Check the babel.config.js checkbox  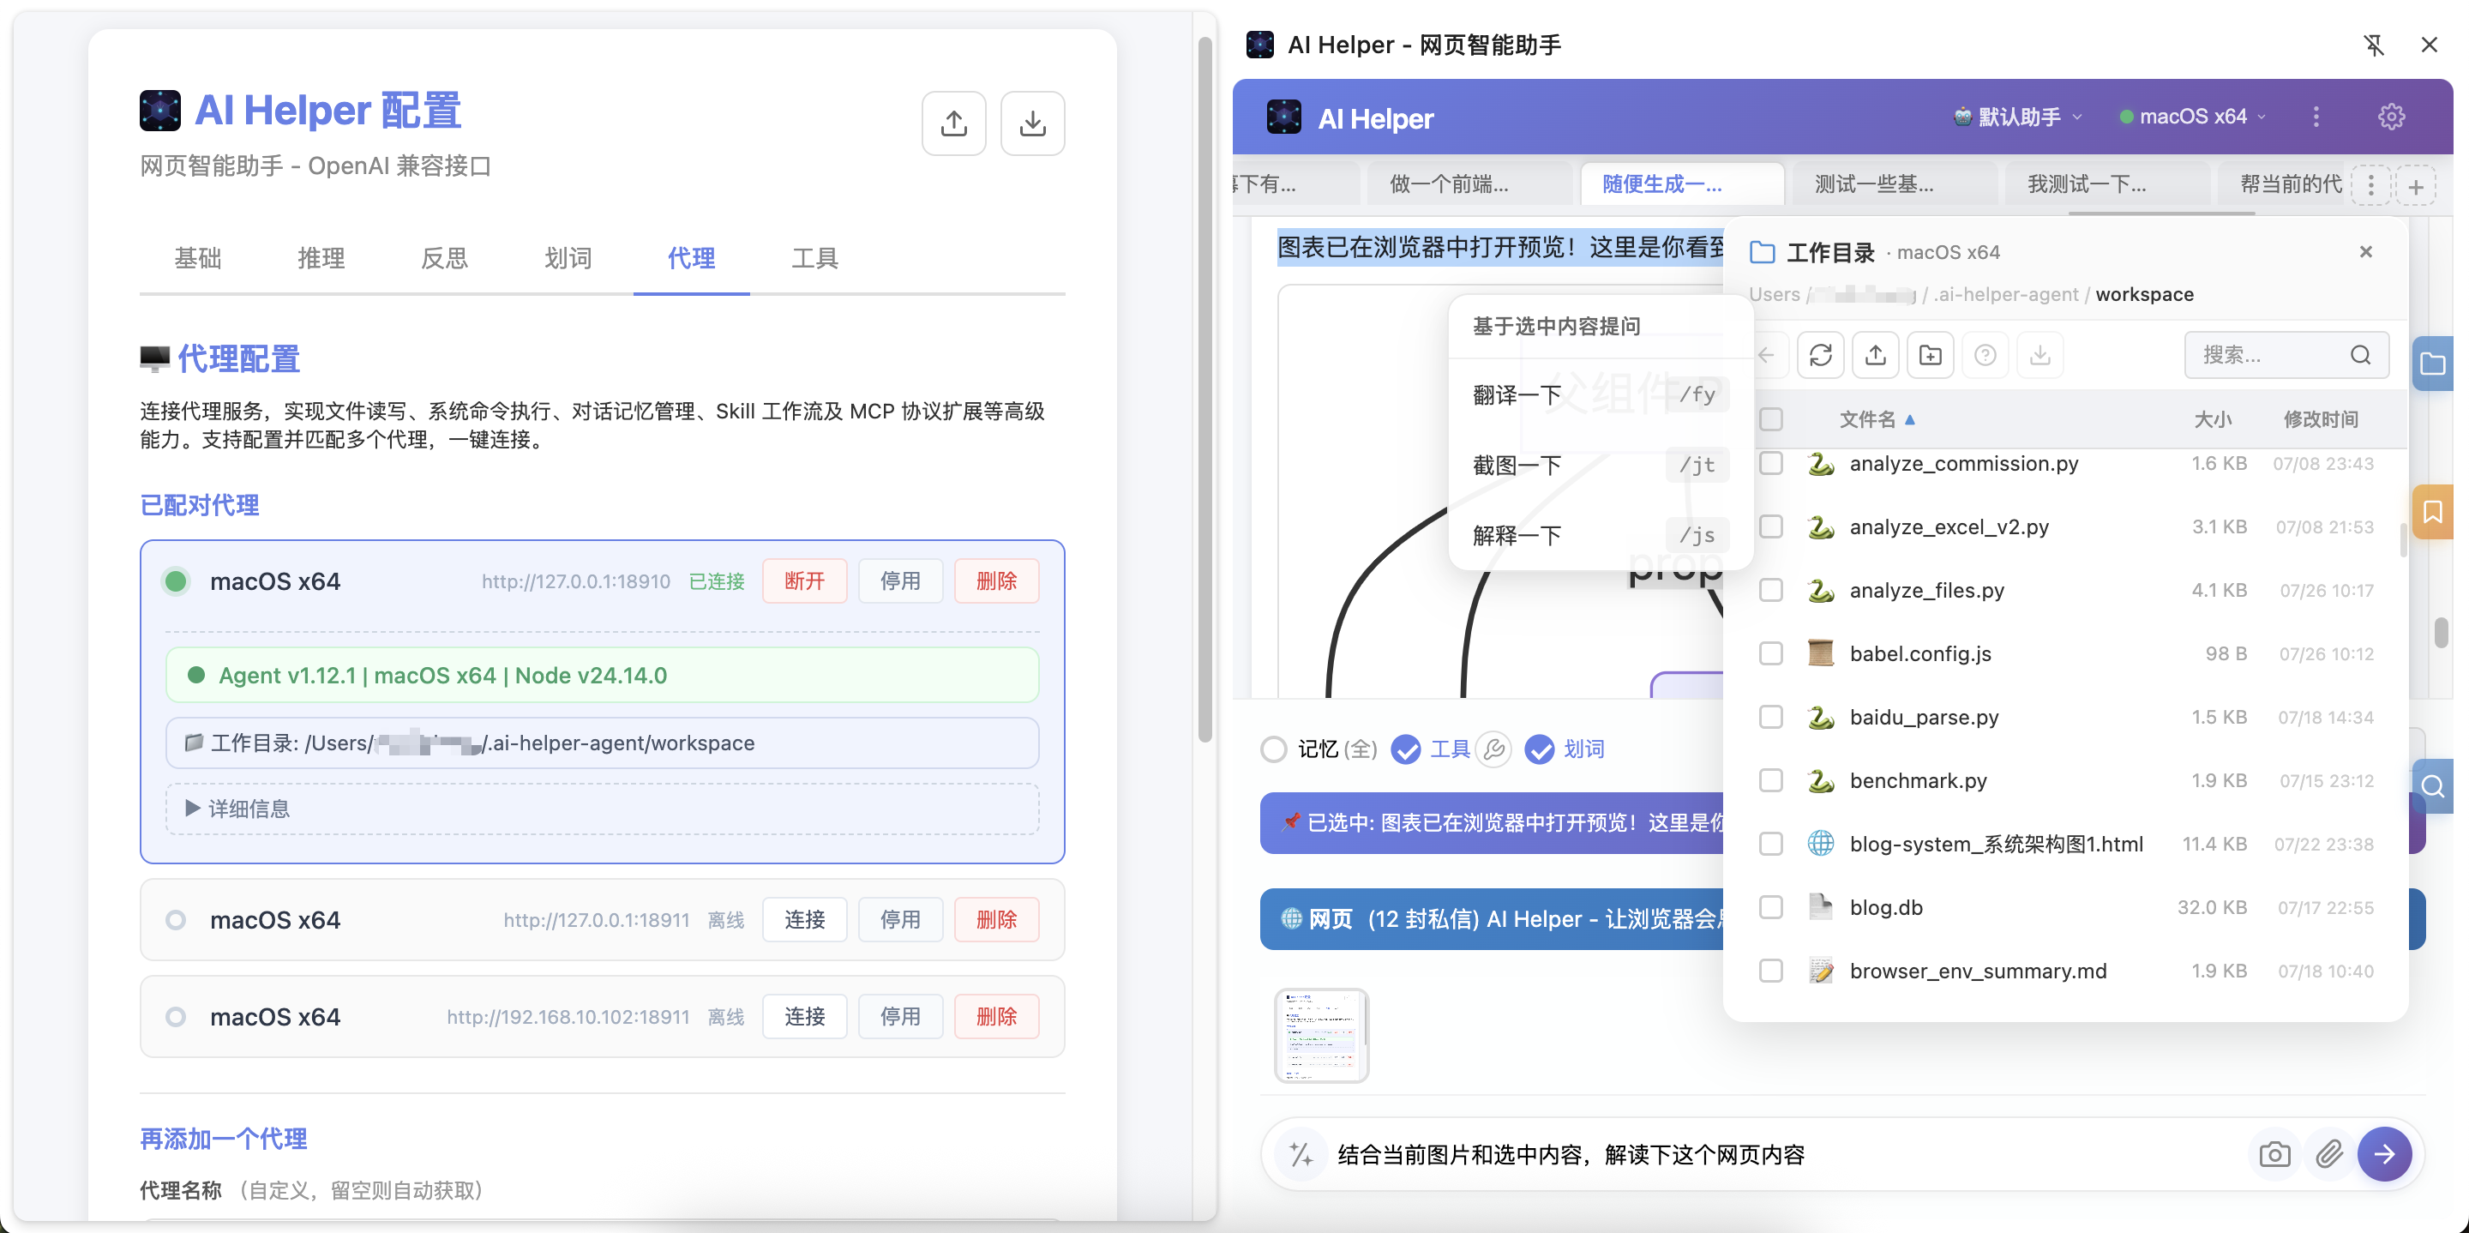coord(1770,654)
